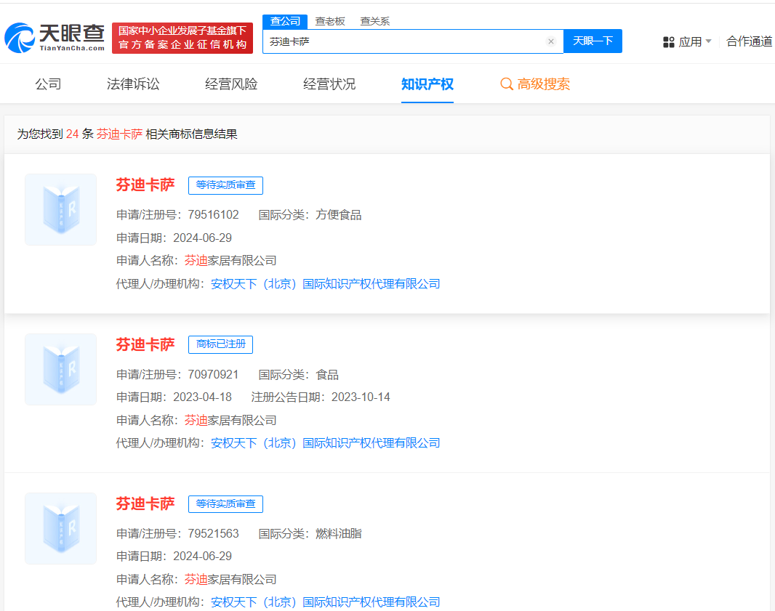
Task: Switch to the 经营风险 tab
Action: coord(231,84)
